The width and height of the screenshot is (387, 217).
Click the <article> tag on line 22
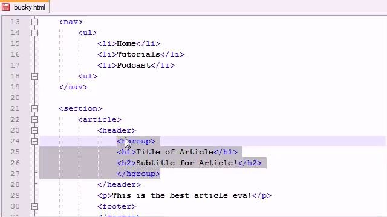click(100, 119)
